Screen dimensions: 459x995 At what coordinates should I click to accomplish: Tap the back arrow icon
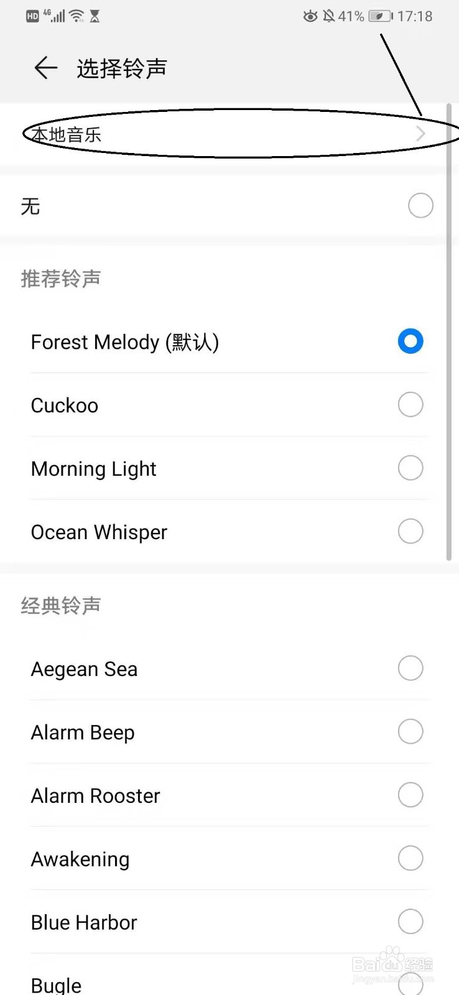(x=45, y=68)
